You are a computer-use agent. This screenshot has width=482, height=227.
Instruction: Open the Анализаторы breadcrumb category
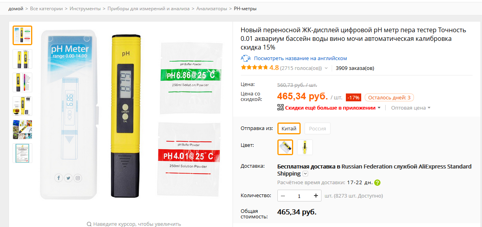point(212,9)
